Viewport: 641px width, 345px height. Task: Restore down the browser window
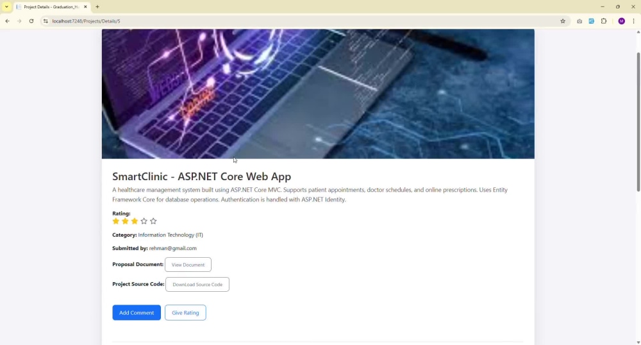click(618, 6)
